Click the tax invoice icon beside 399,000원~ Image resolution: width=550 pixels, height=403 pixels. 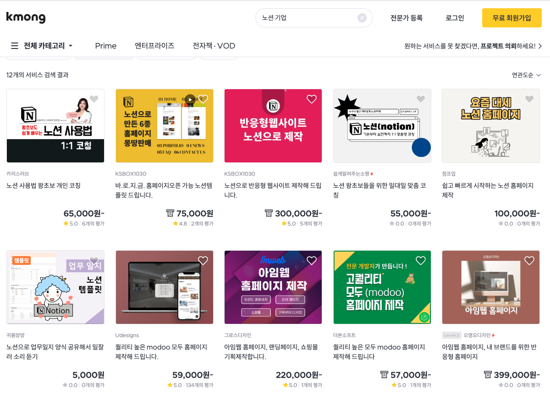click(x=488, y=375)
